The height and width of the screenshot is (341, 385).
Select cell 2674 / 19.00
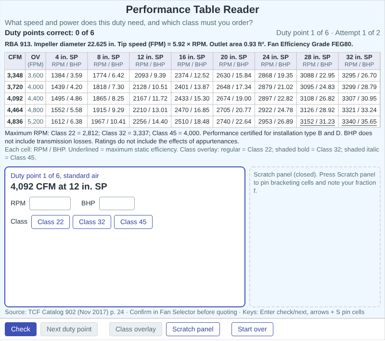point(234,99)
